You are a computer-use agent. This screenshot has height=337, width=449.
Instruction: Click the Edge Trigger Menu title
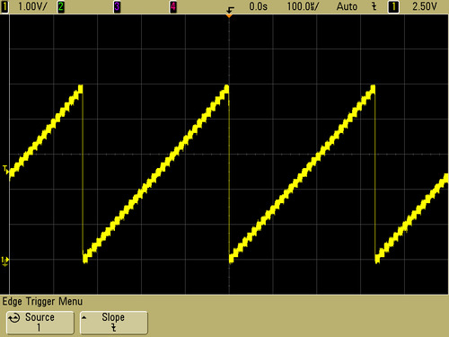pyautogui.click(x=42, y=301)
